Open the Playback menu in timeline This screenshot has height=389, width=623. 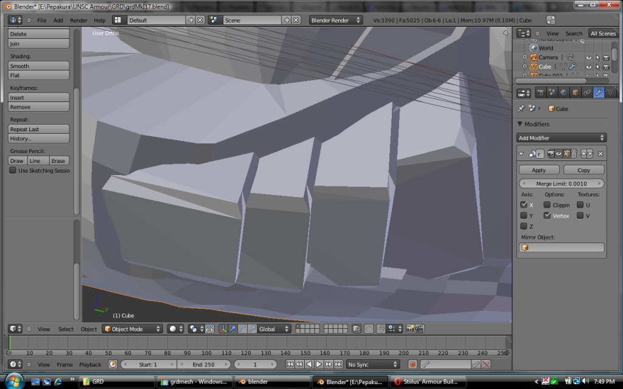(x=90, y=365)
